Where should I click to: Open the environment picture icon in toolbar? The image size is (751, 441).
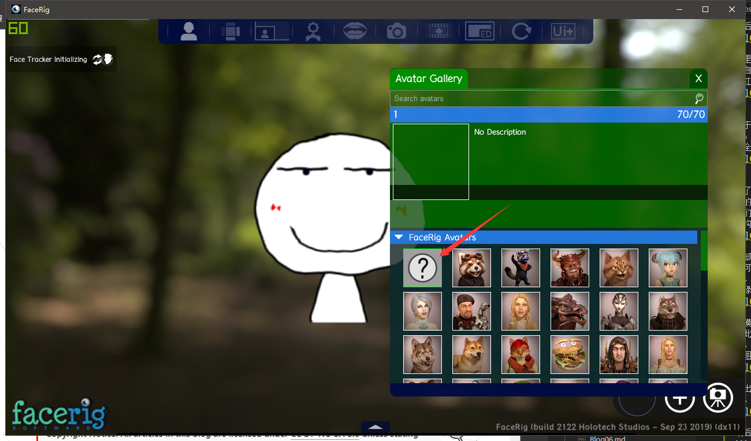click(272, 31)
